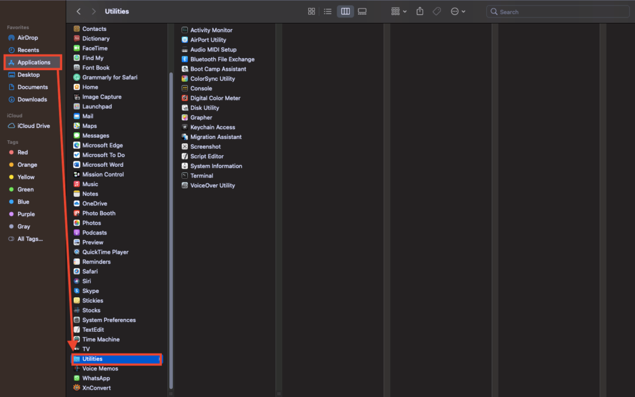Click the Edit Tags toolbar icon
This screenshot has width=635, height=397.
coord(437,12)
